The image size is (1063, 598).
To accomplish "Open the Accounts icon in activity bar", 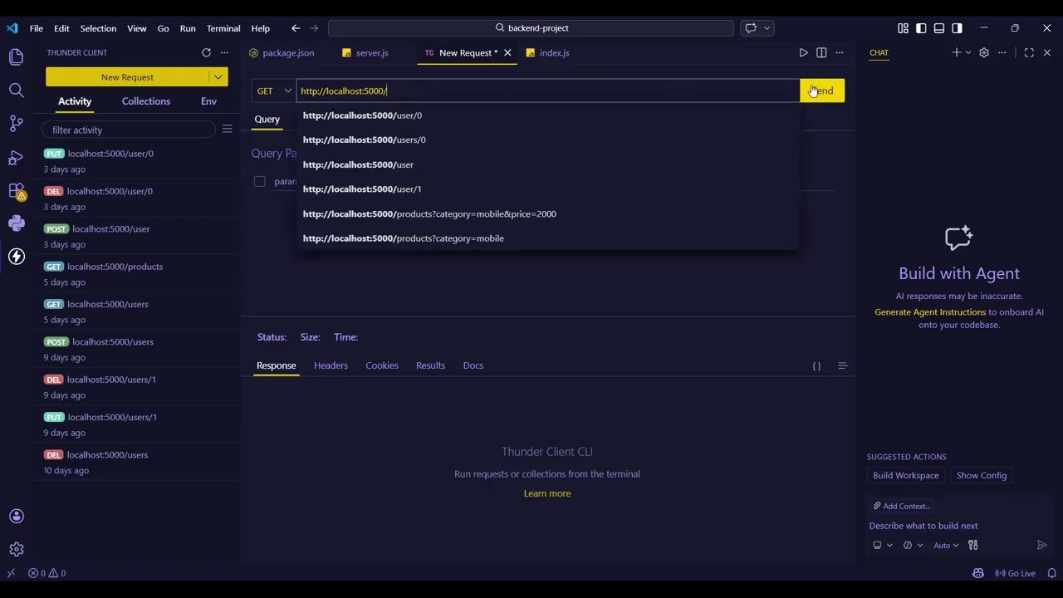I will pyautogui.click(x=16, y=516).
